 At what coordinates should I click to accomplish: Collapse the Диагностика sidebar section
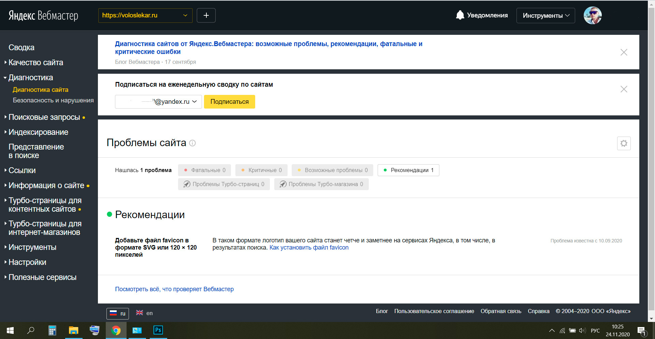pos(30,77)
